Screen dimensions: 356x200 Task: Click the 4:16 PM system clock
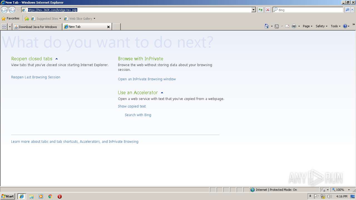pyautogui.click(x=342, y=196)
